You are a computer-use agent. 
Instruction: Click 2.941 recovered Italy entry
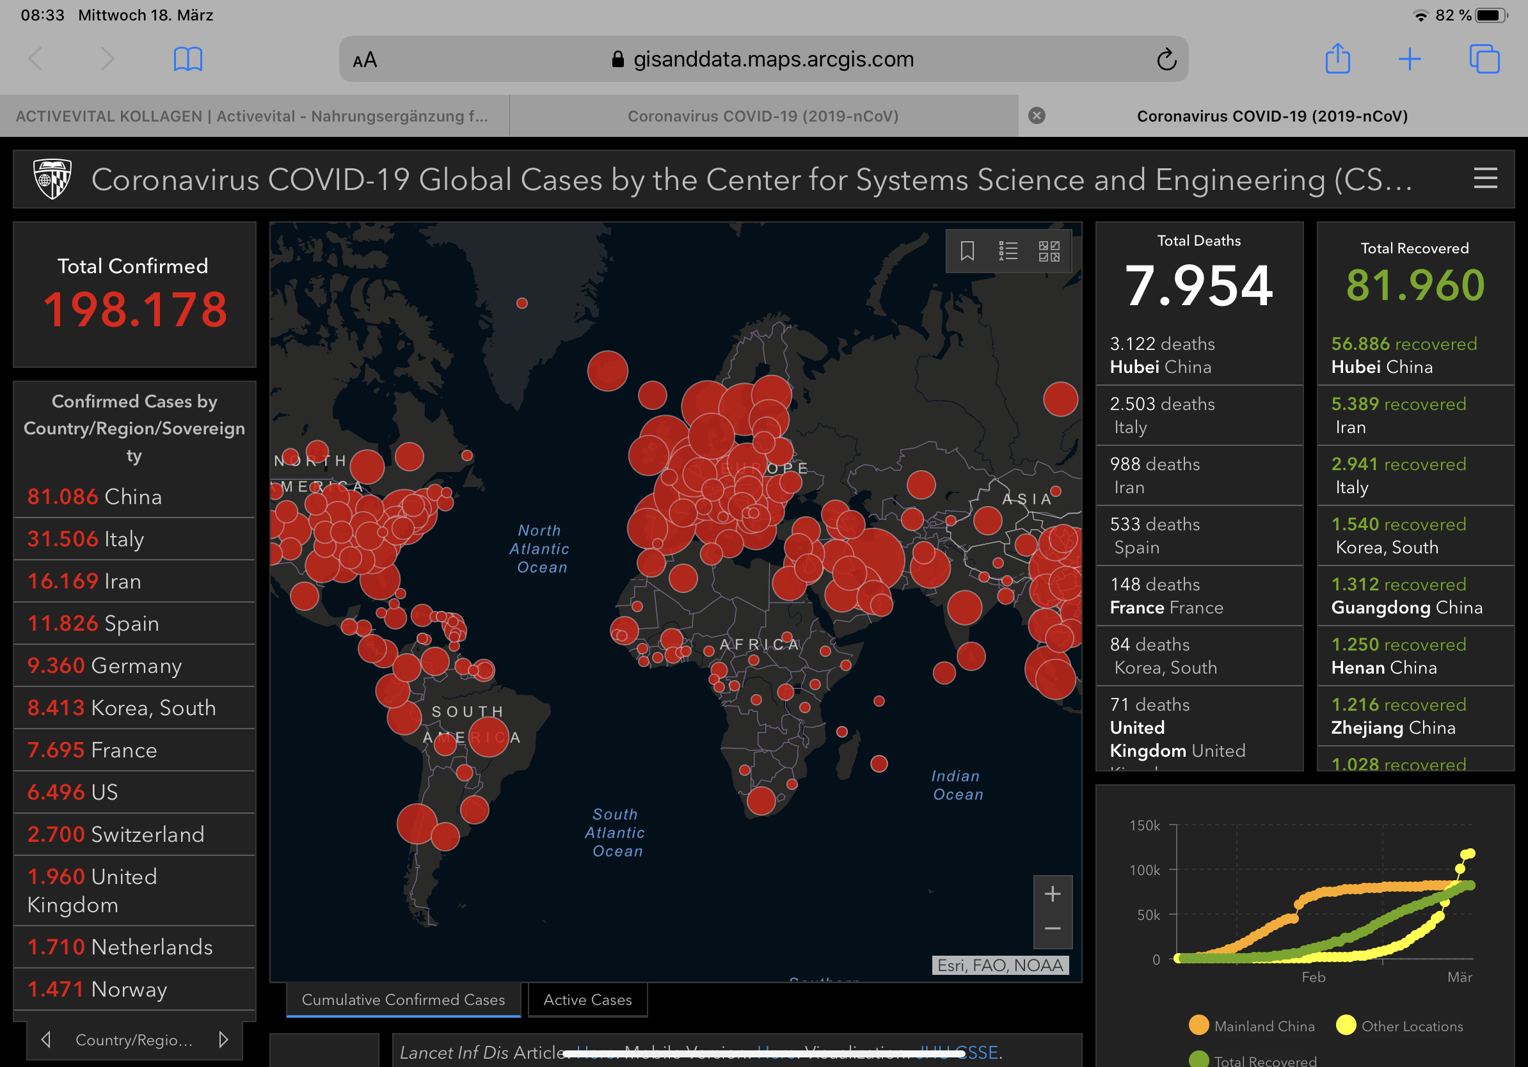click(x=1415, y=476)
